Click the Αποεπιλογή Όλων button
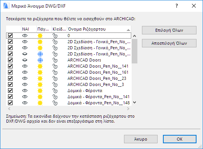 (169, 43)
